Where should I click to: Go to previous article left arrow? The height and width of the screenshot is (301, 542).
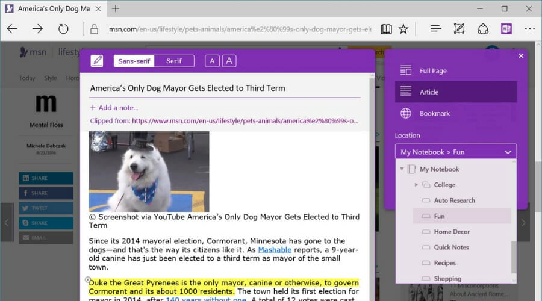click(x=6, y=223)
